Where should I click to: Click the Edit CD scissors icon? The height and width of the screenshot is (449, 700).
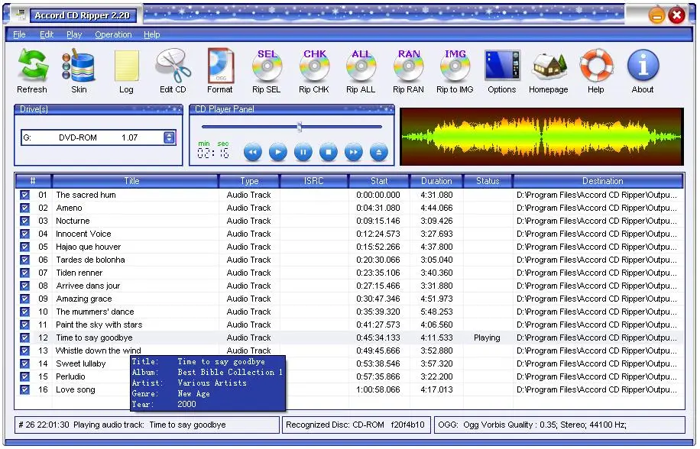[173, 66]
